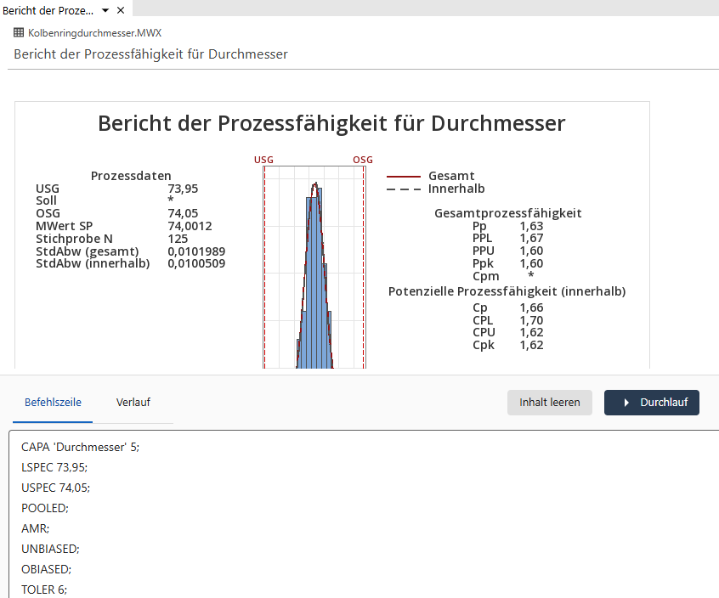
Task: Select the Befehlszeile tab
Action: [53, 402]
